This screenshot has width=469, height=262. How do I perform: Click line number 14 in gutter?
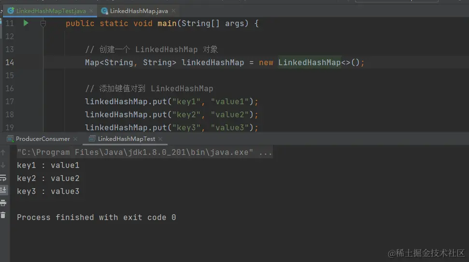pos(10,62)
